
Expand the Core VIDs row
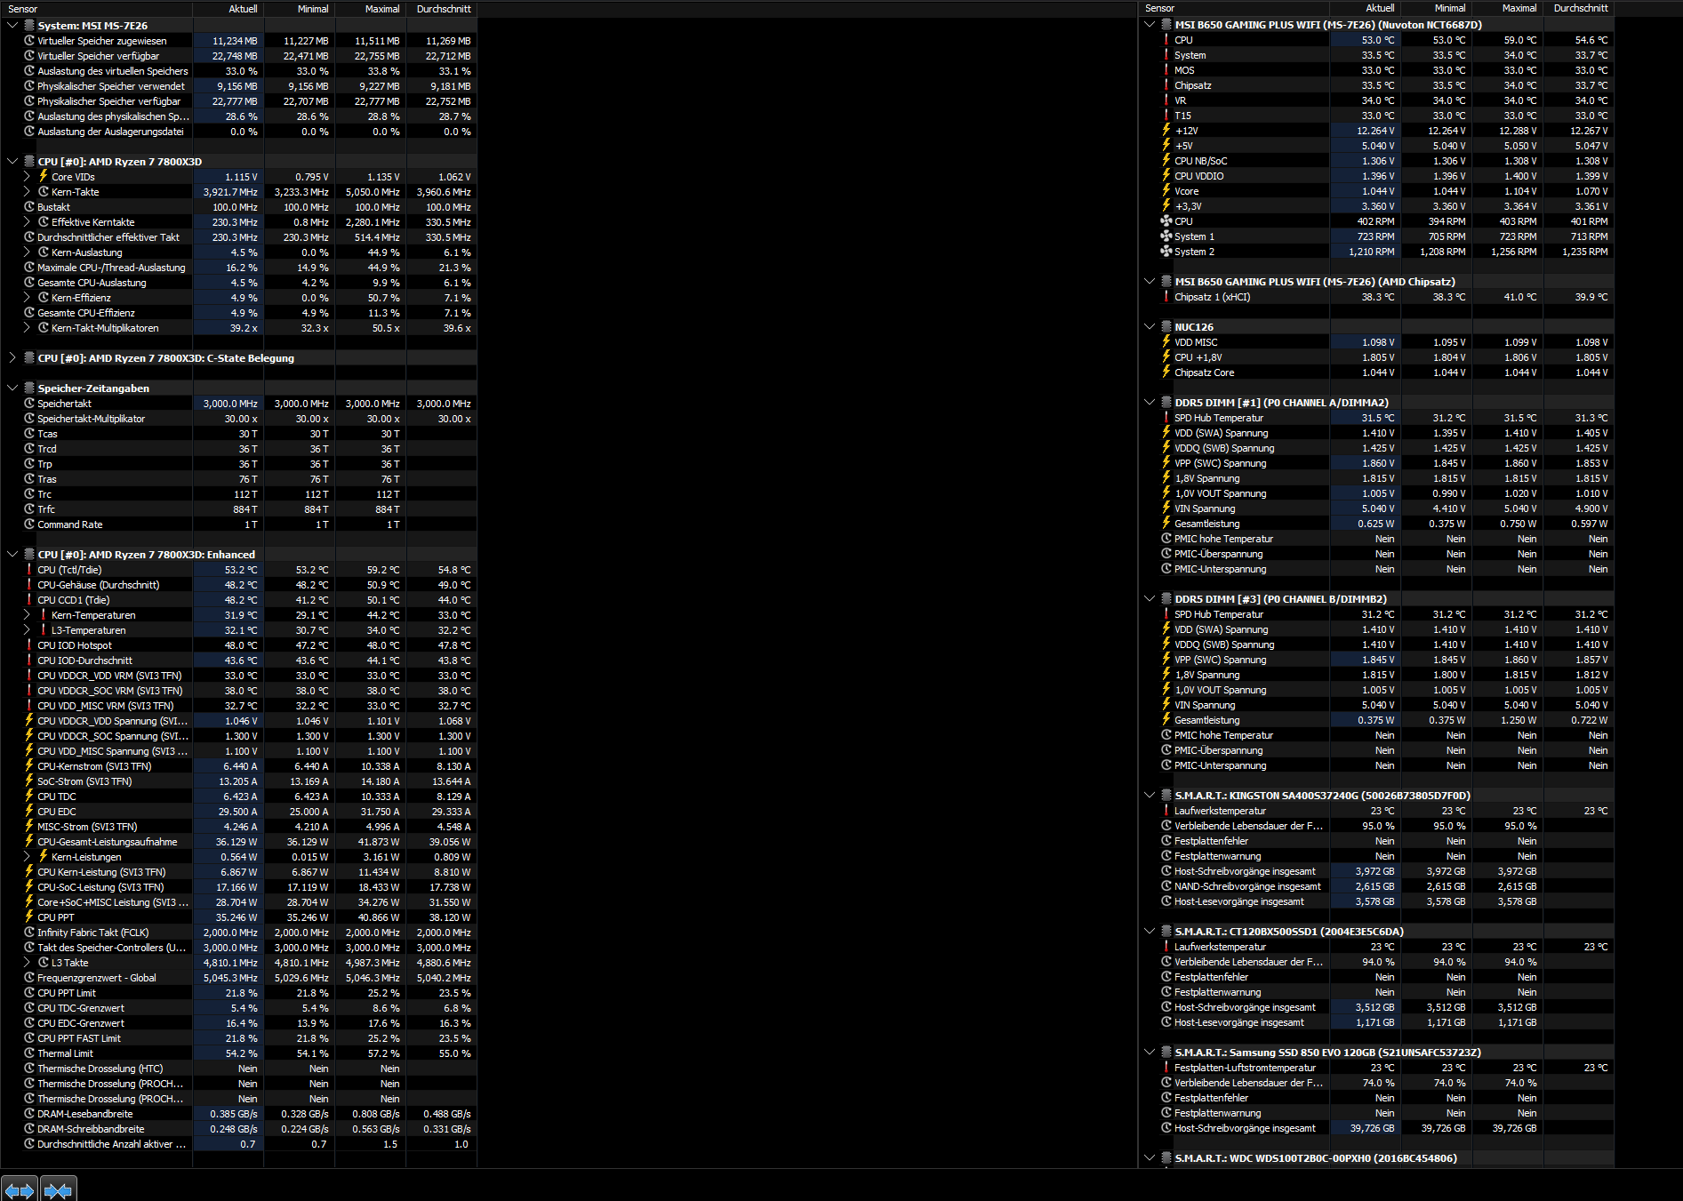pos(27,177)
